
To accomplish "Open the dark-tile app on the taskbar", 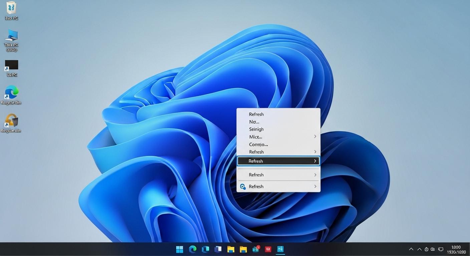I will [x=218, y=249].
